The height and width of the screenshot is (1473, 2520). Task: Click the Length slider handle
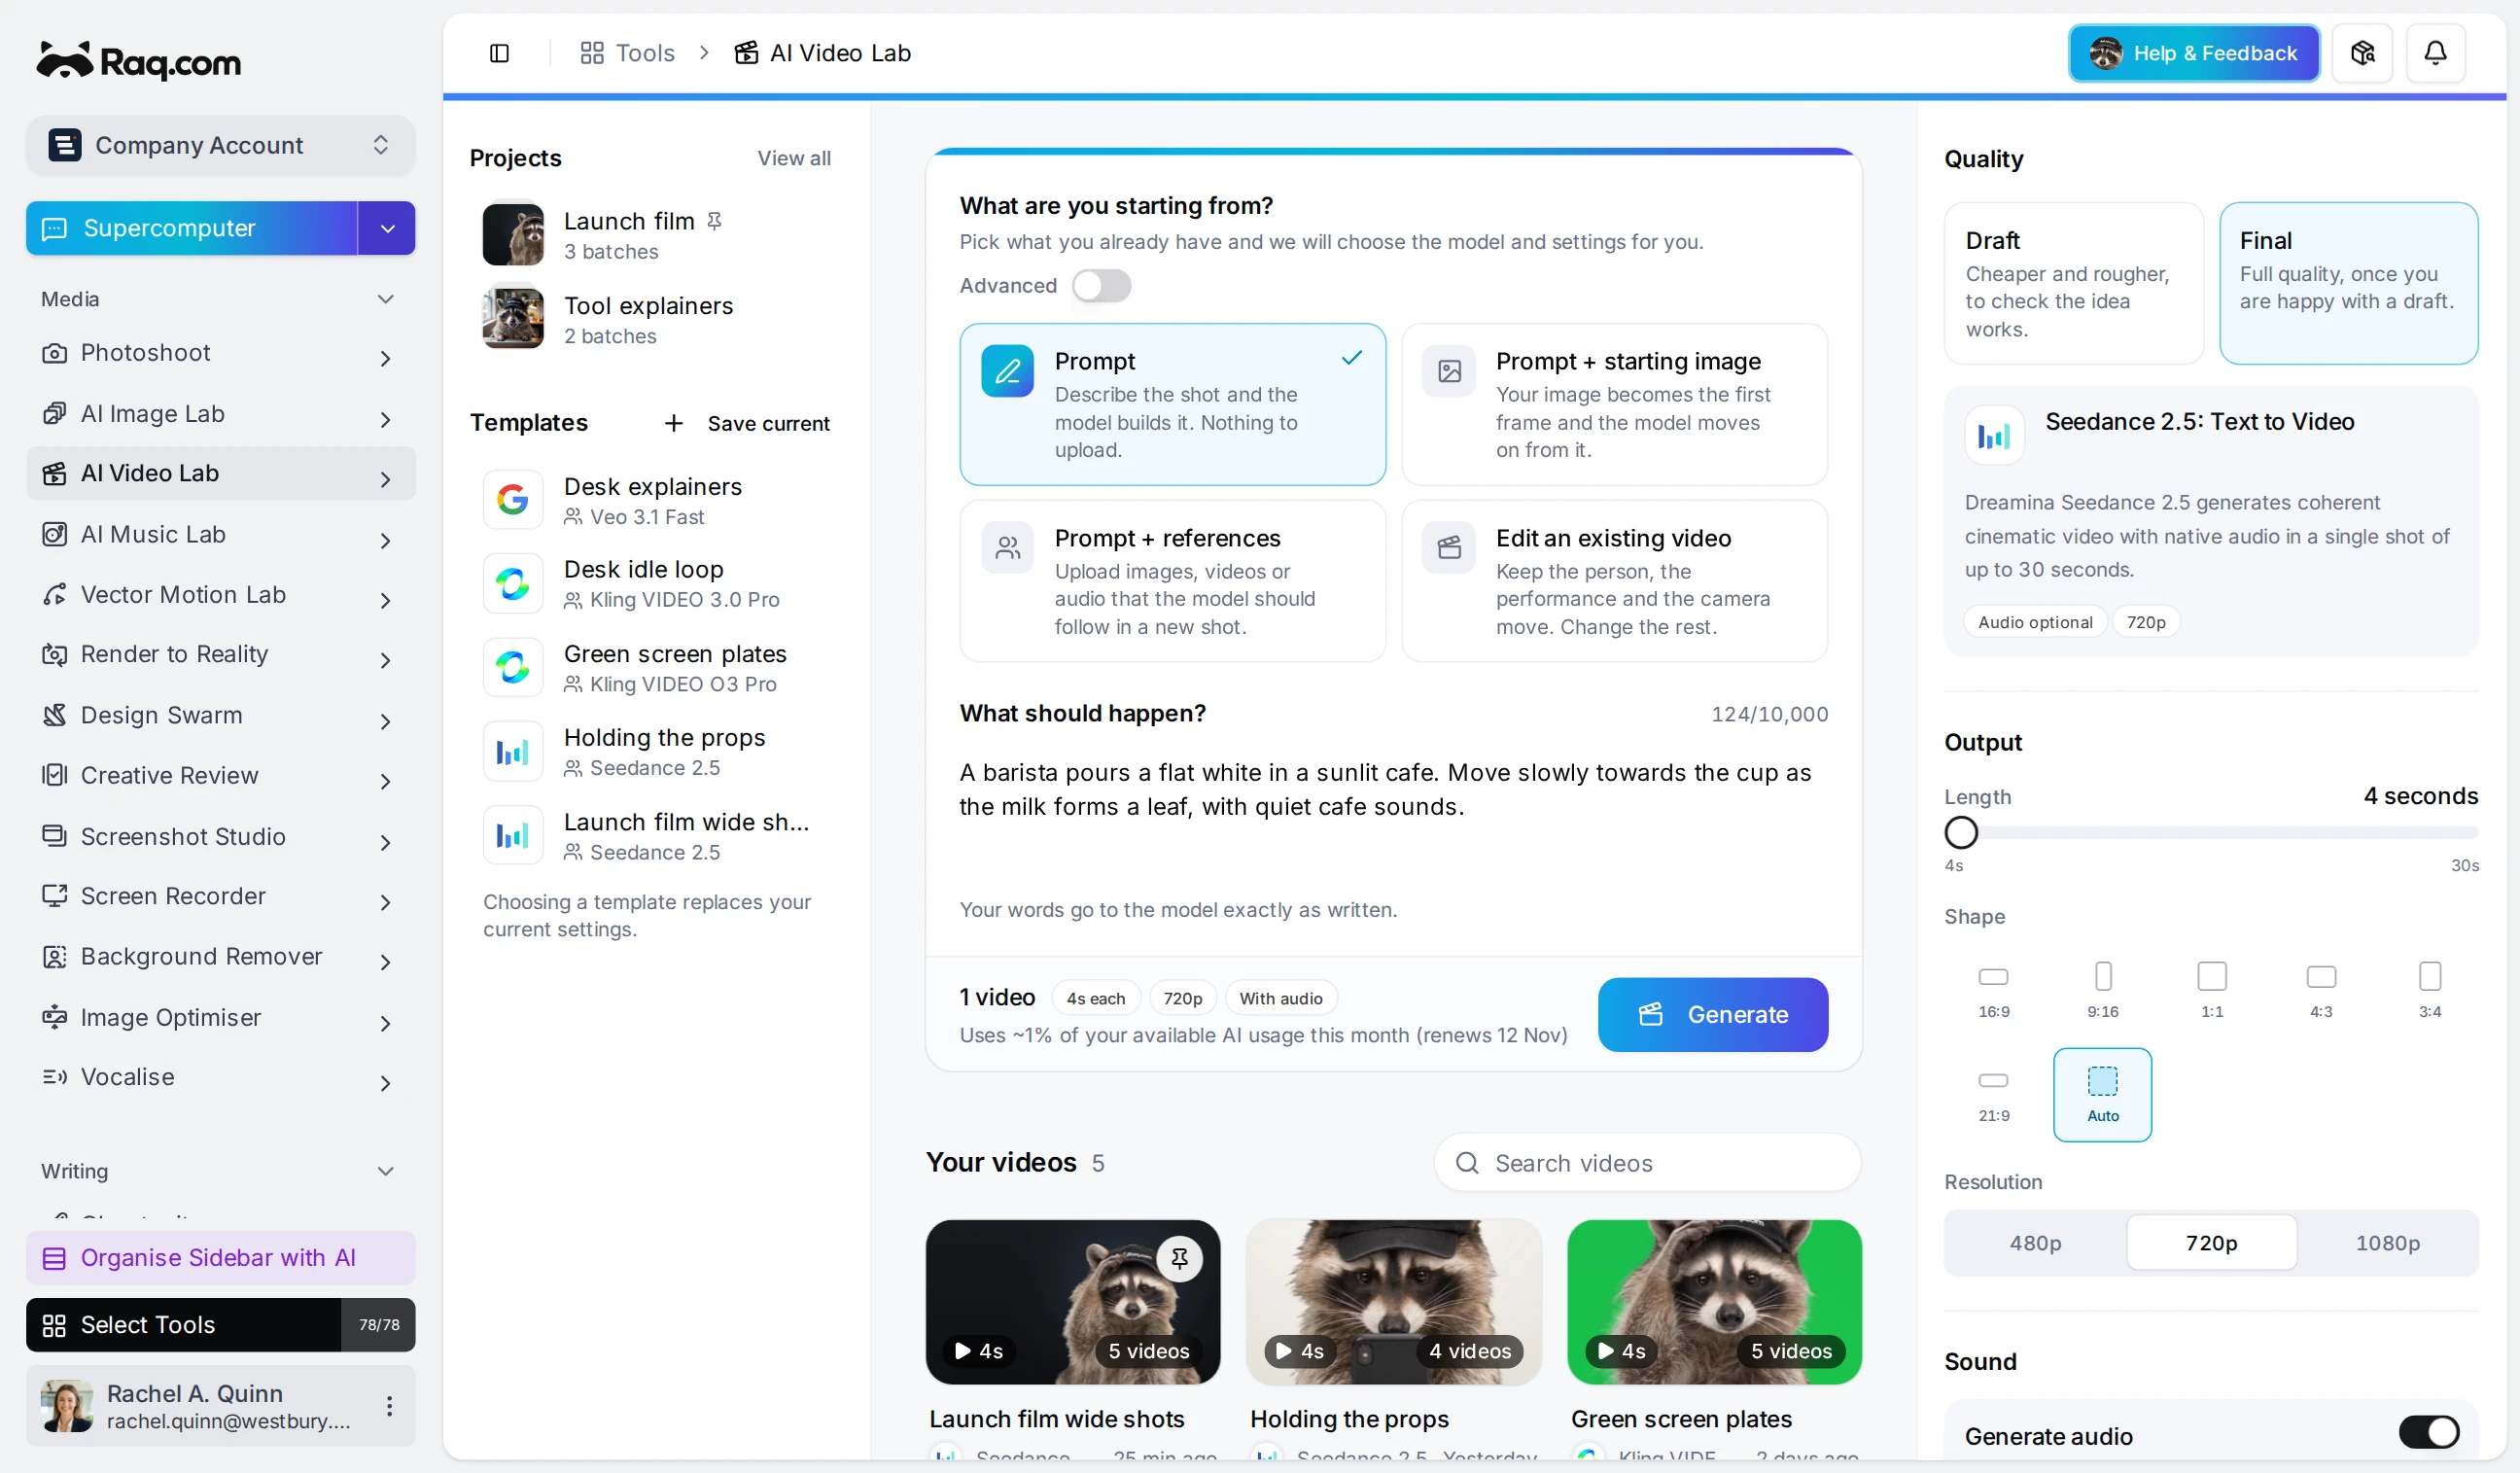(1961, 832)
